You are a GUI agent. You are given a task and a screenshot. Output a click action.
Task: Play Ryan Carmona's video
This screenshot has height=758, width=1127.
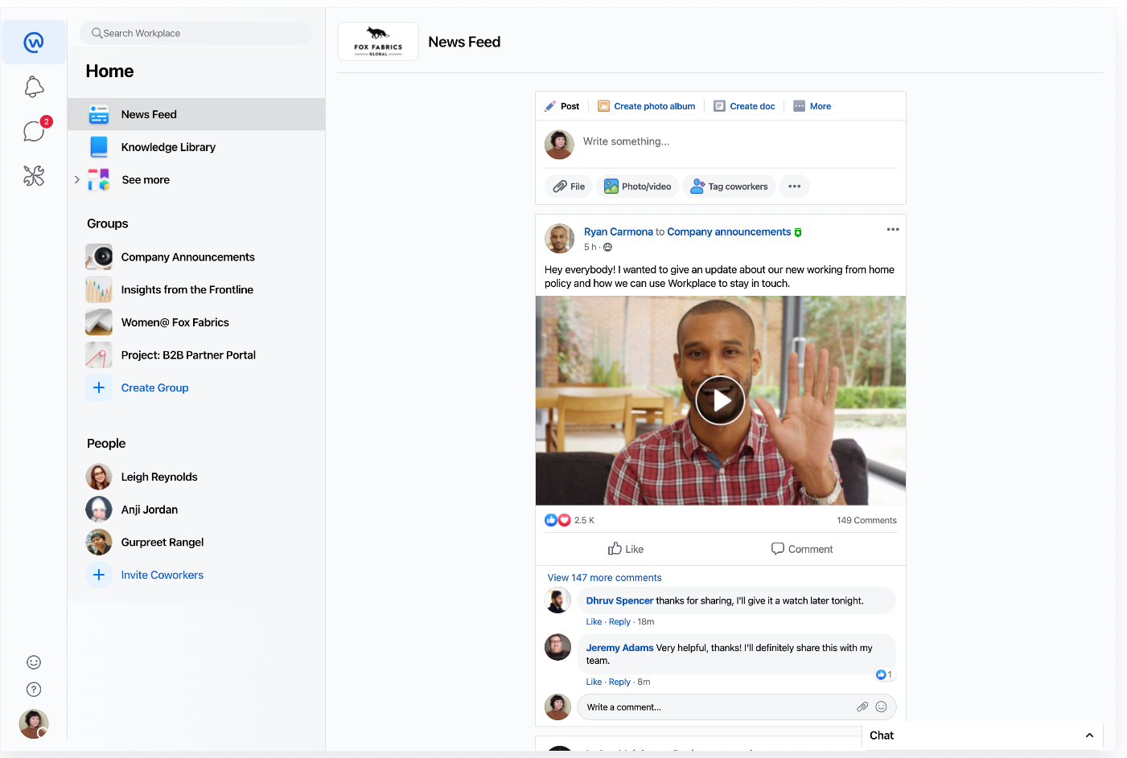[x=720, y=399]
